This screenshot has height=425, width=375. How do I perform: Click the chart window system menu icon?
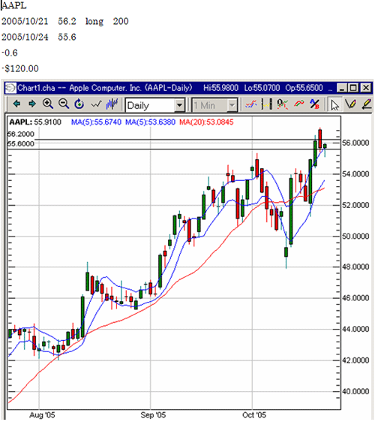point(10,88)
